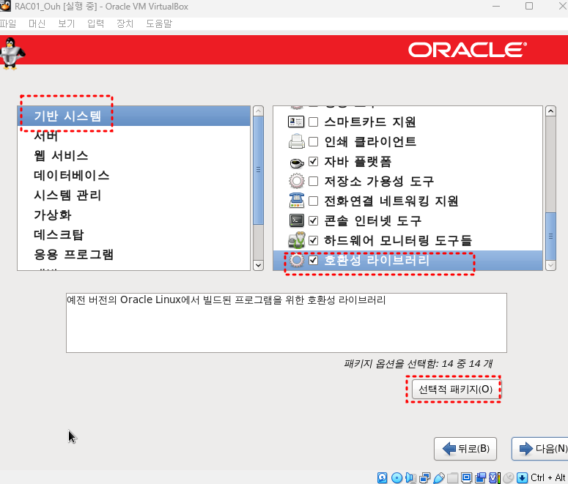The image size is (568, 484).
Task: Click the coffee cup icon beside 자바 플랫폼
Action: 296,162
